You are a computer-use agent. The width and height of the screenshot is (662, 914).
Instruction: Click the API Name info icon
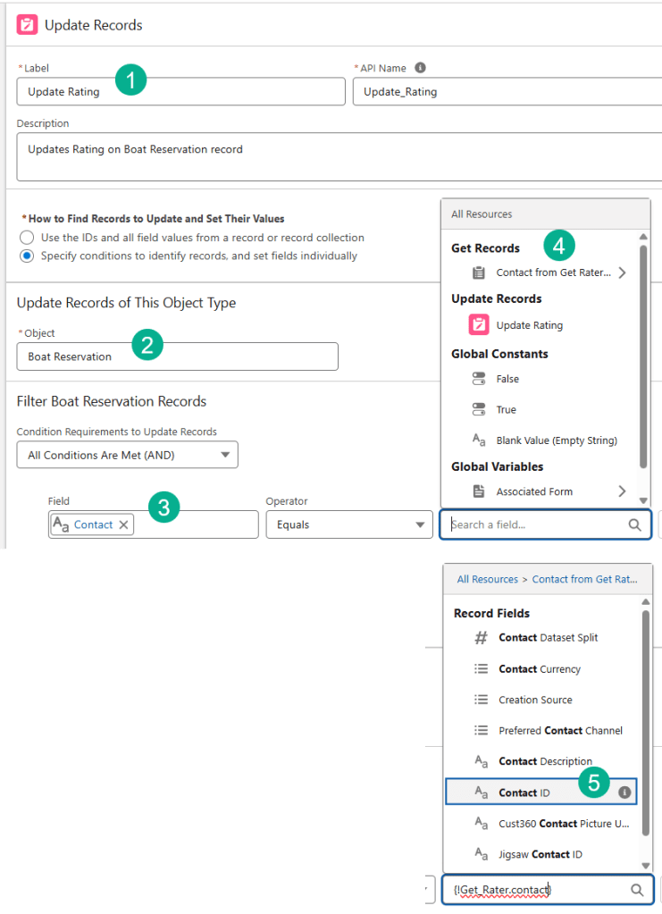tap(421, 68)
